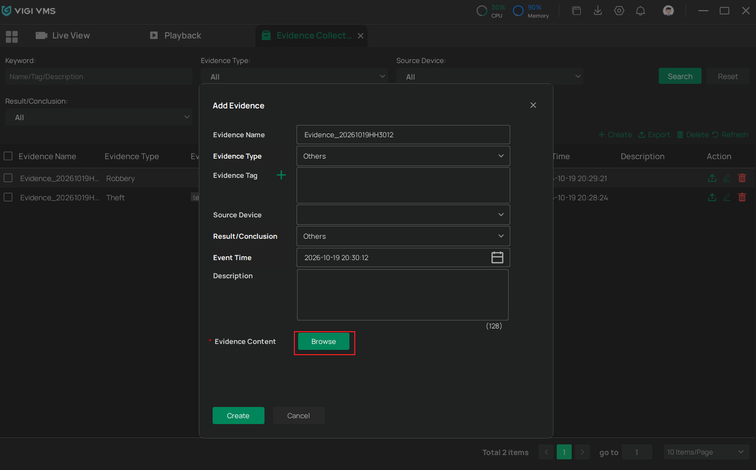Open the app grid menu icon
The width and height of the screenshot is (756, 470).
click(x=12, y=36)
